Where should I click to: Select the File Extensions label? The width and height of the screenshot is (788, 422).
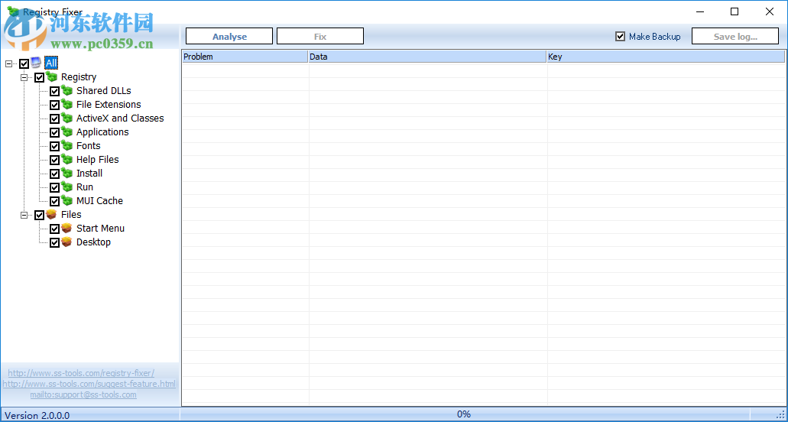(x=109, y=105)
